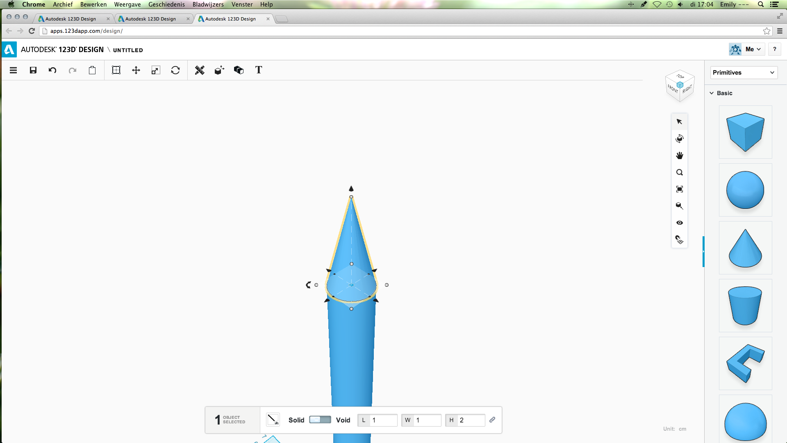Switch to the first Autodesk 123D Design tab
The height and width of the screenshot is (443, 787).
[x=71, y=19]
